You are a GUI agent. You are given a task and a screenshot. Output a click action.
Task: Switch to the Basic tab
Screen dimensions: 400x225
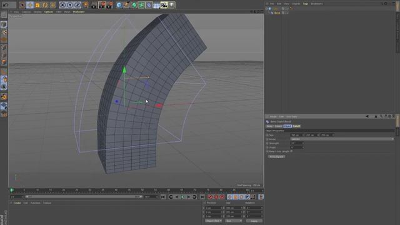(x=269, y=126)
